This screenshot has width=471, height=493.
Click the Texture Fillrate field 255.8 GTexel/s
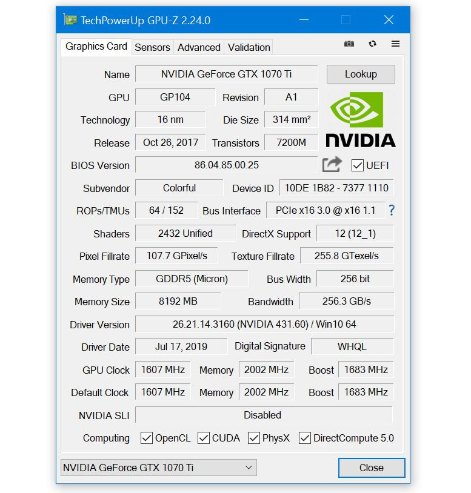click(347, 256)
